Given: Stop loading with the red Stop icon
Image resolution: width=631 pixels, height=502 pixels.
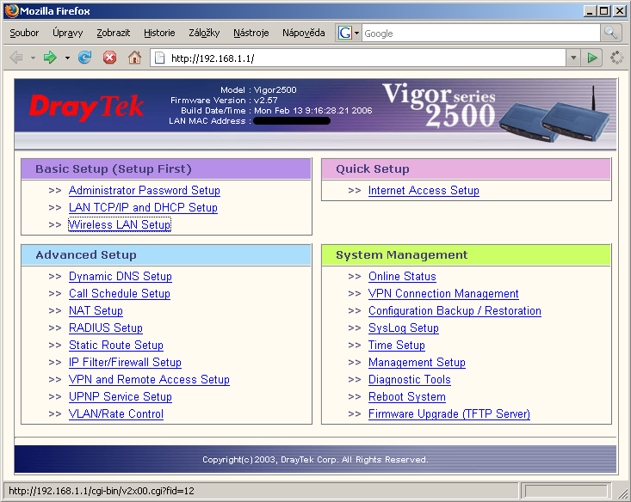Looking at the screenshot, I should pyautogui.click(x=109, y=58).
